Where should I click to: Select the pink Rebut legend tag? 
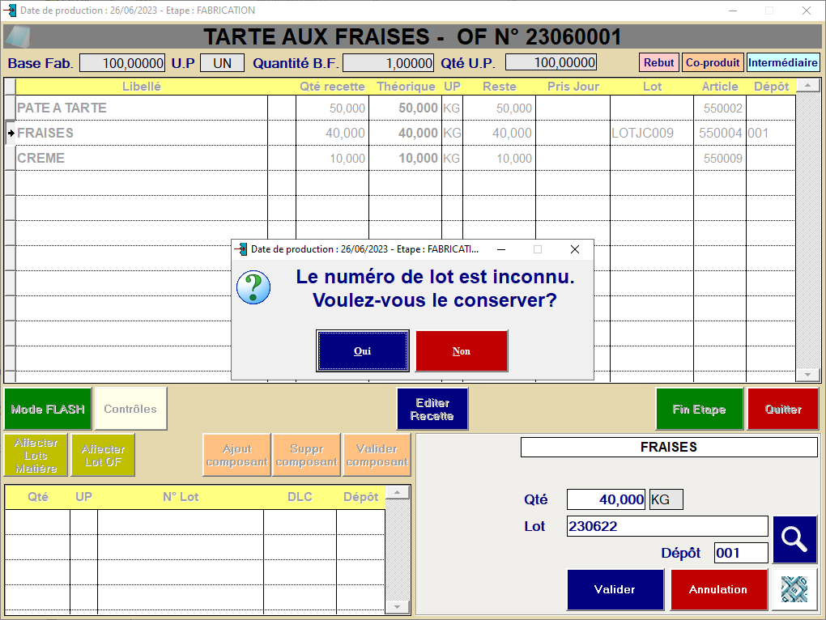[x=658, y=62]
